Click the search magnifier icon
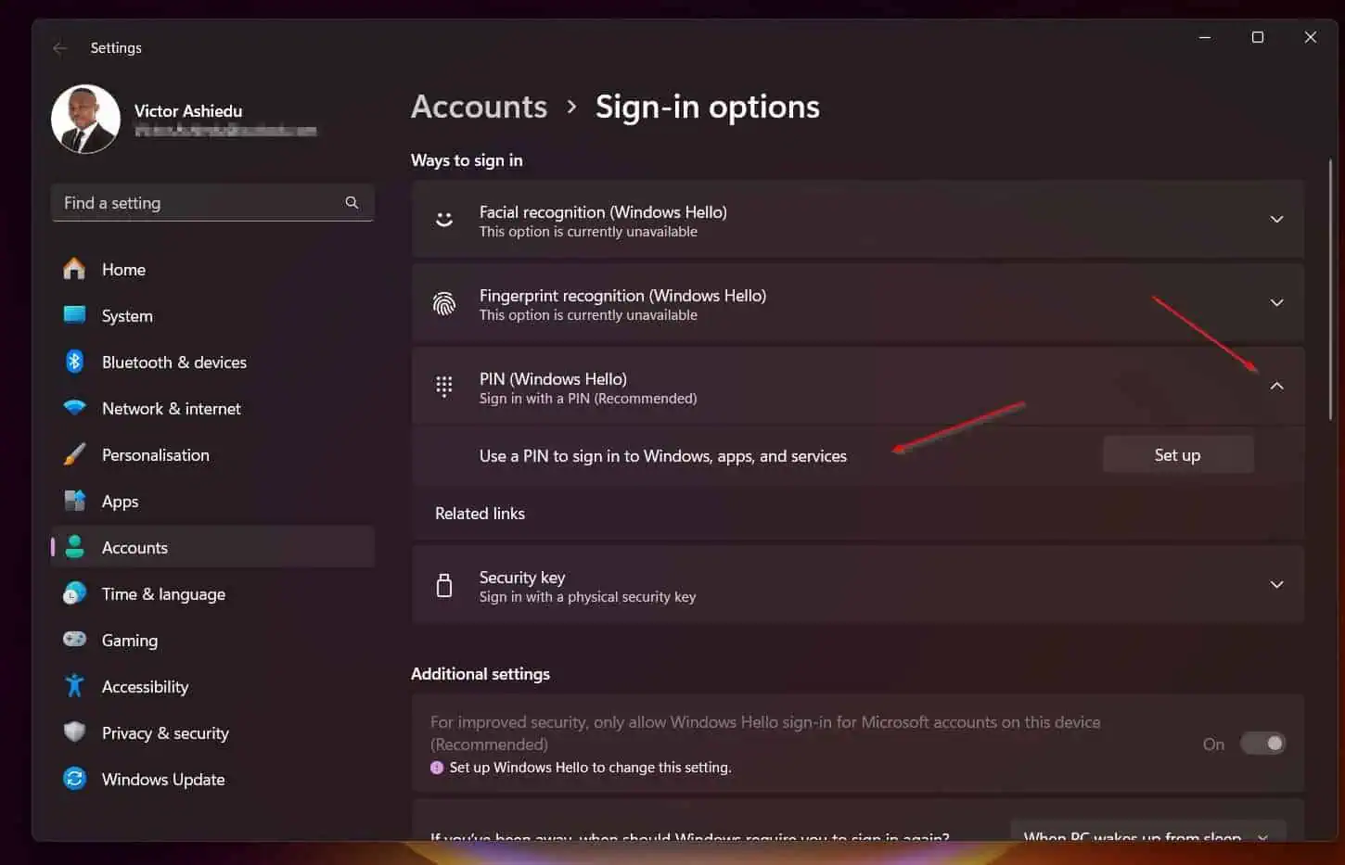Viewport: 1345px width, 865px height. pos(352,202)
